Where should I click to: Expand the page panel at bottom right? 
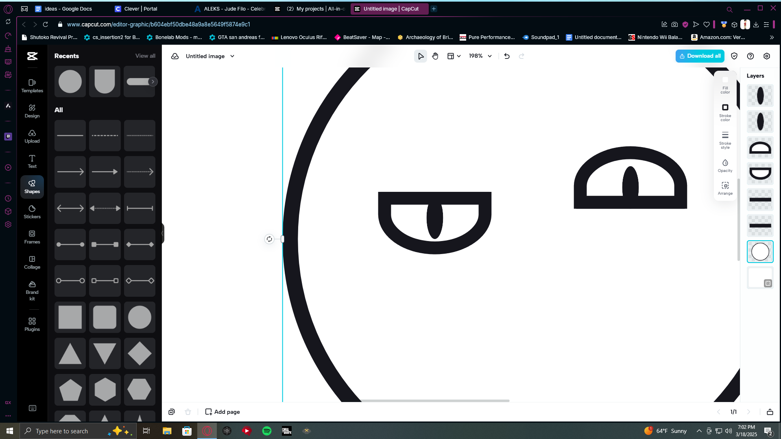click(x=770, y=412)
